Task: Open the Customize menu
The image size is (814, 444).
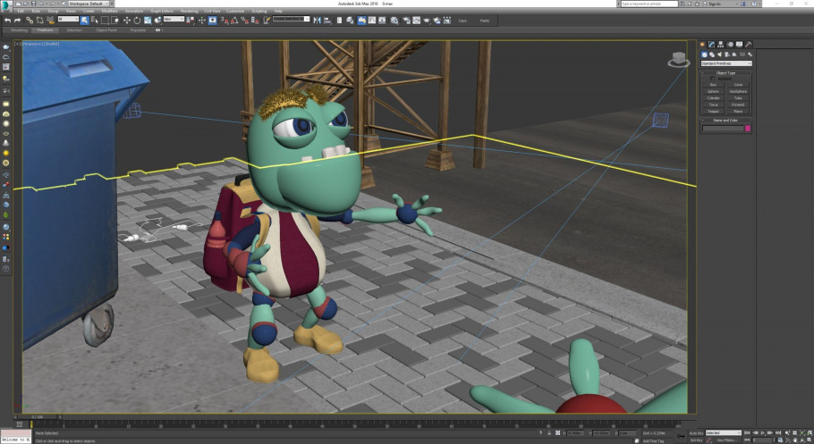Action: (235, 11)
